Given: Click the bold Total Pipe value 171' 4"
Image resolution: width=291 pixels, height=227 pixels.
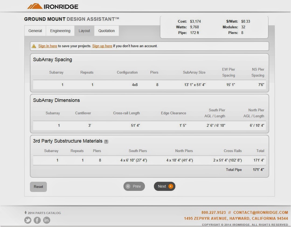Looking at the screenshot, I should 258,170.
